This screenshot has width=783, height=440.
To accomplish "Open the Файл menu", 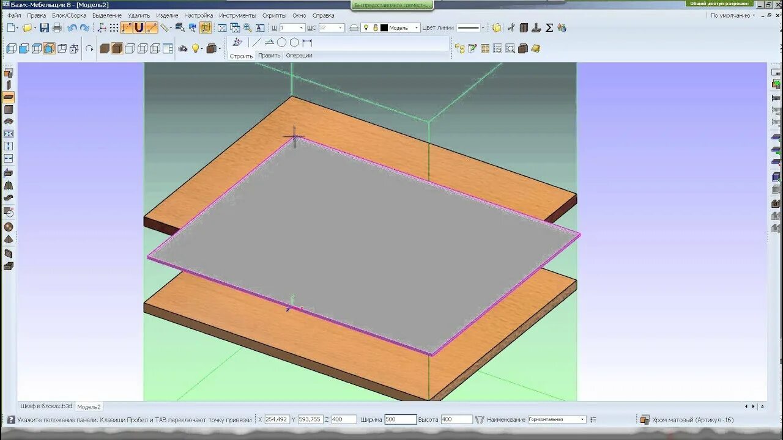I will click(13, 15).
